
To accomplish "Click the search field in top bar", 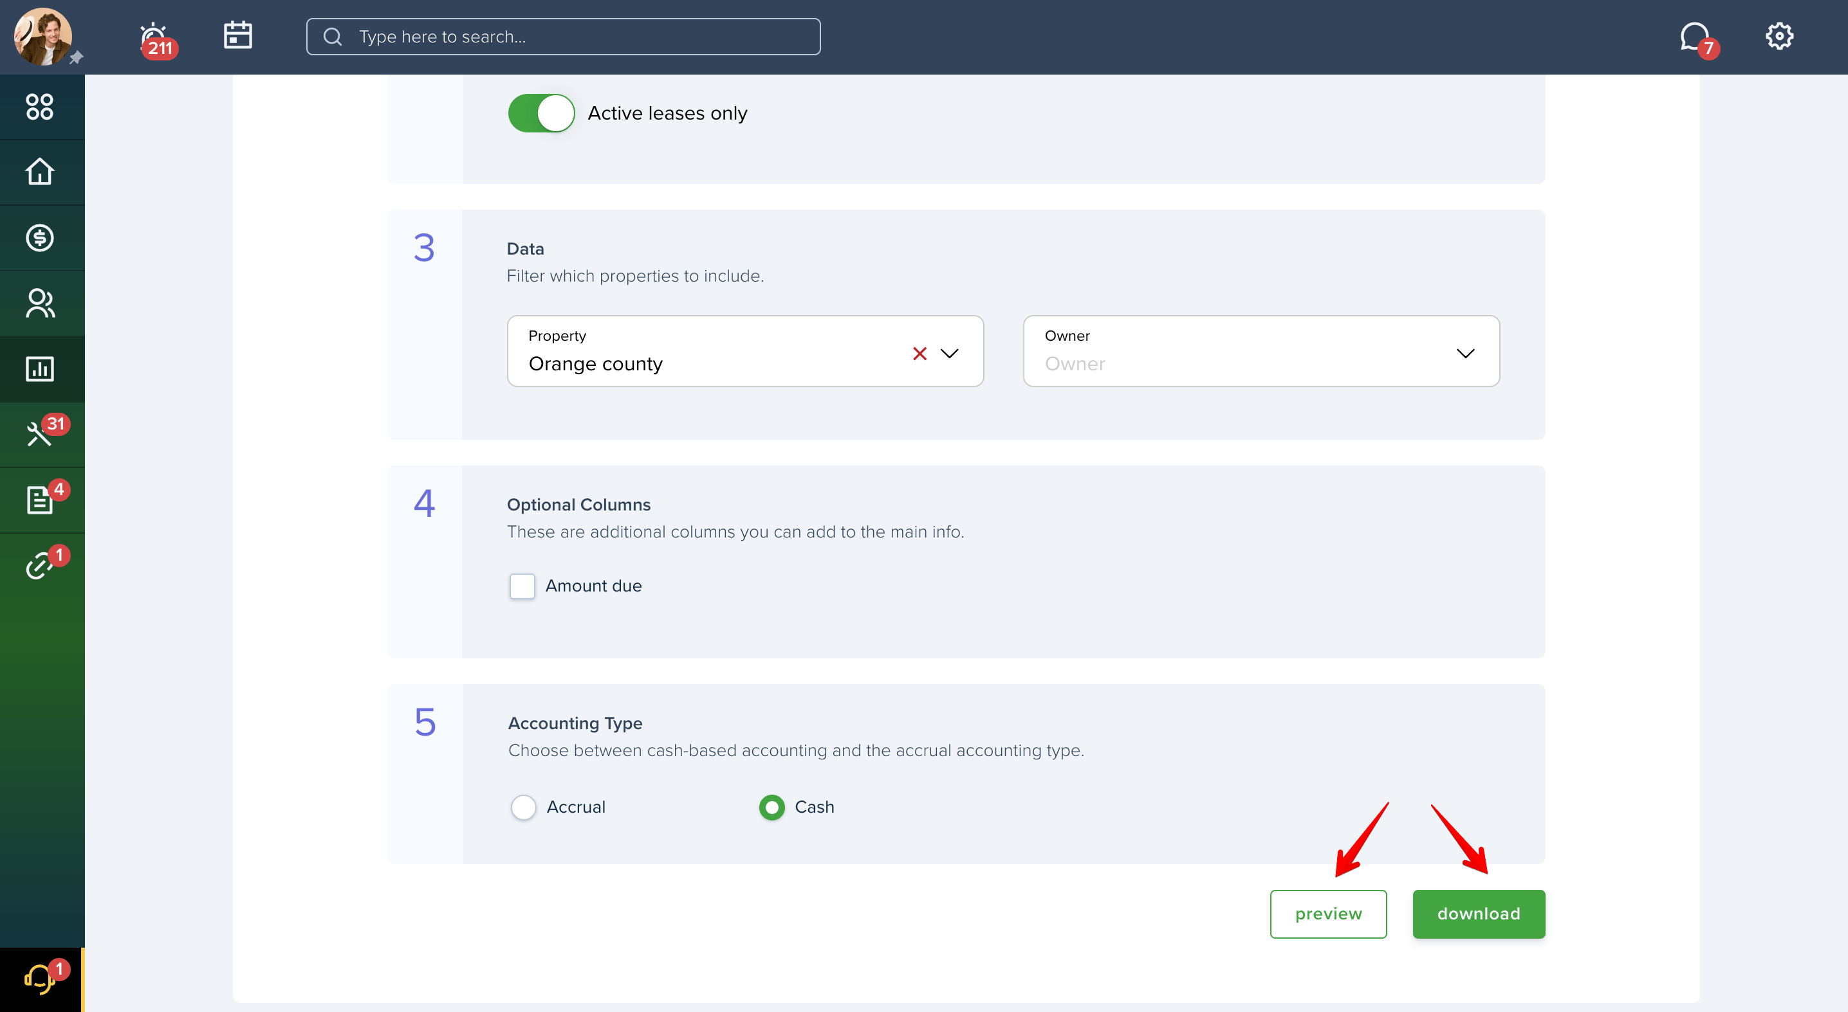I will pyautogui.click(x=563, y=37).
